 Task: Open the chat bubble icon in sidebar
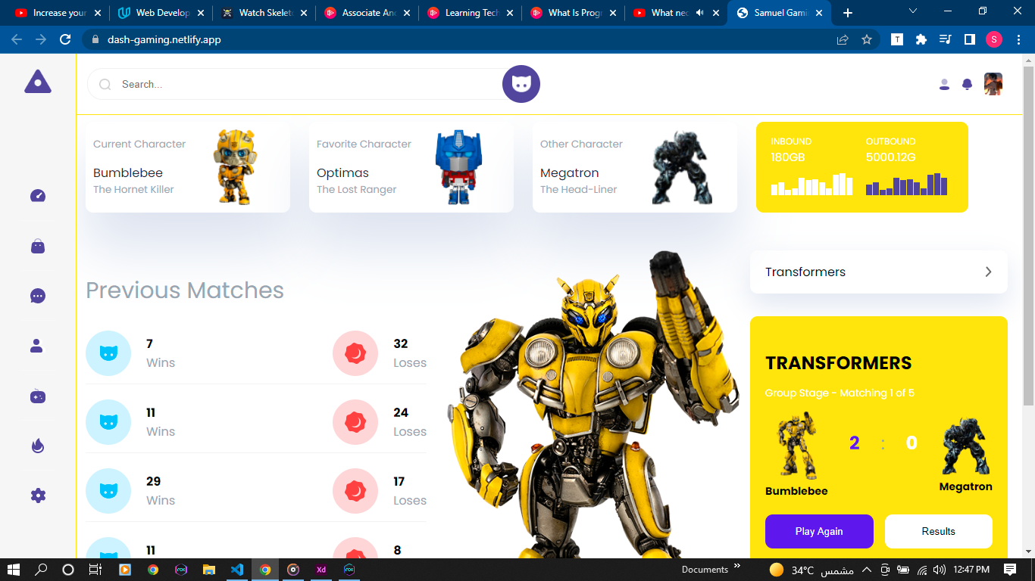click(x=38, y=296)
